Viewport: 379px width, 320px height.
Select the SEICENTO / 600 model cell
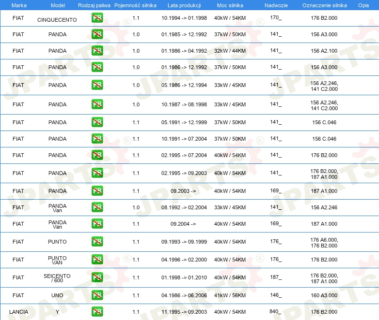click(x=57, y=278)
